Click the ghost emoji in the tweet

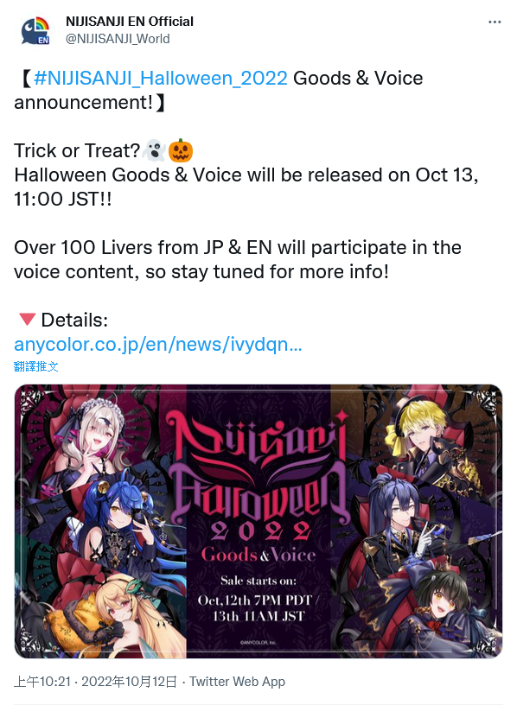153,150
